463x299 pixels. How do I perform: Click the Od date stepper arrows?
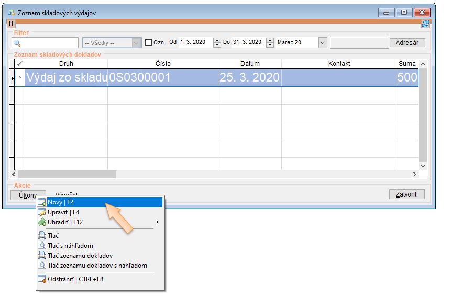217,43
